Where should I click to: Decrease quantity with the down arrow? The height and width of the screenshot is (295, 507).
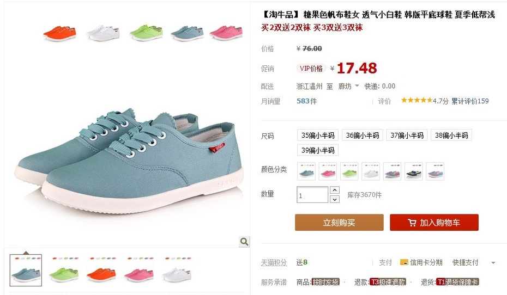pyautogui.click(x=335, y=199)
